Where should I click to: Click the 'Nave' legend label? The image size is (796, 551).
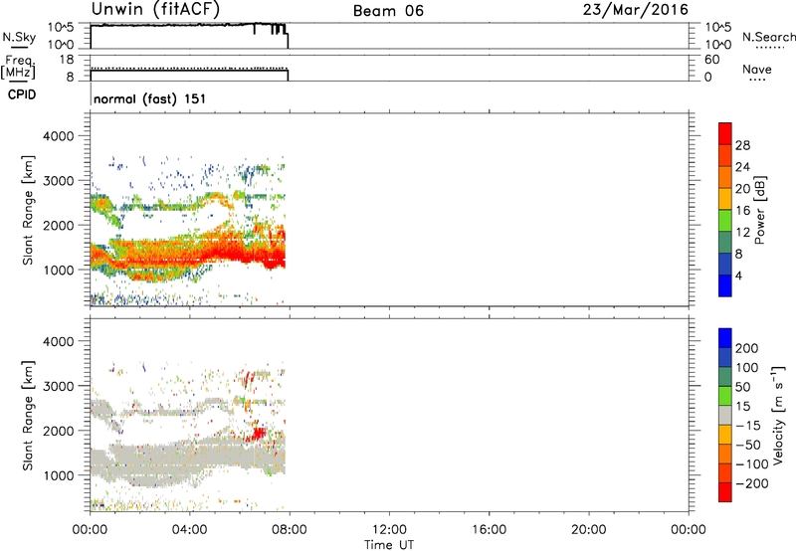coord(757,69)
